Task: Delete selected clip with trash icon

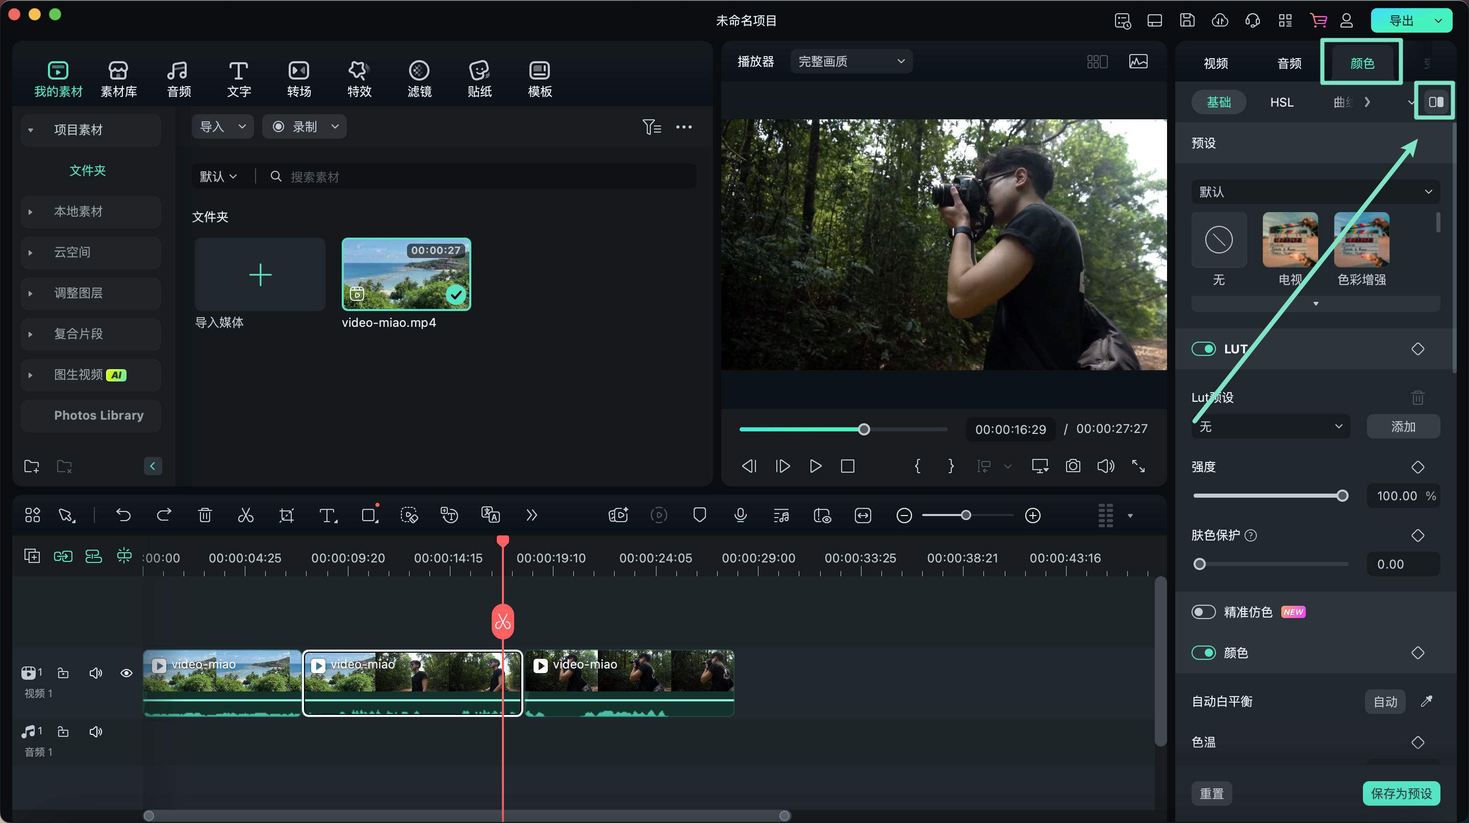Action: 205,515
